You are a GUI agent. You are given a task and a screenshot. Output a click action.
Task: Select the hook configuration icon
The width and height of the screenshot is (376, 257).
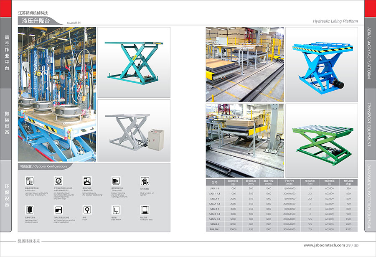pos(87,209)
